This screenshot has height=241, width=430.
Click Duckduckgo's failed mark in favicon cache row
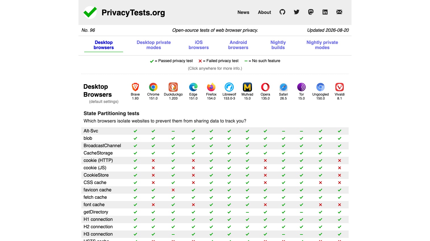pyautogui.click(x=173, y=190)
